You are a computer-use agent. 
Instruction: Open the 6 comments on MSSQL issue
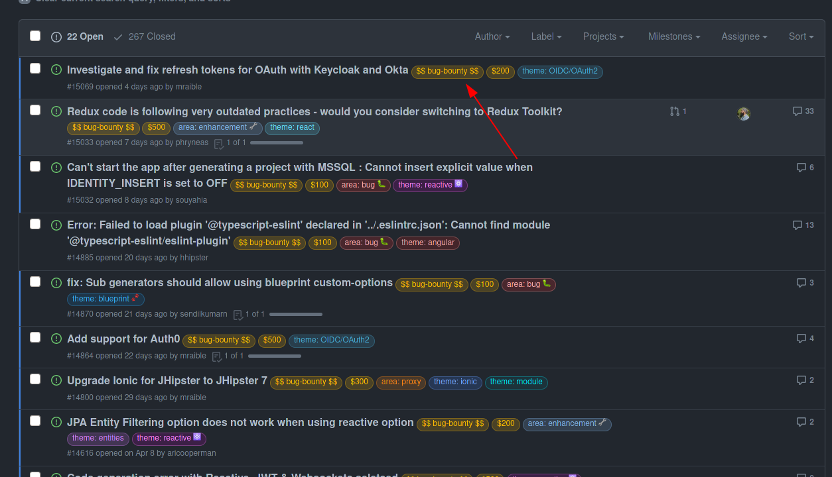pyautogui.click(x=805, y=168)
